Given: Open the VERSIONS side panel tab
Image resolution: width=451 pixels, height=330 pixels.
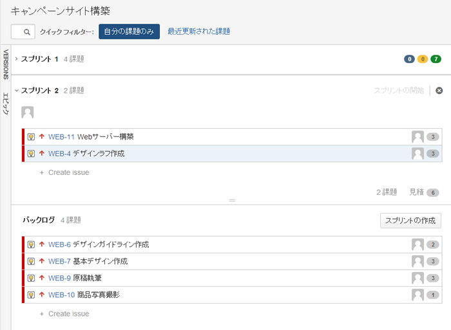Looking at the screenshot, I should tap(6, 64).
